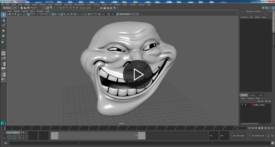The image size is (275, 147).
Task: Click the Undo arrow icon
Action: click(32, 8)
